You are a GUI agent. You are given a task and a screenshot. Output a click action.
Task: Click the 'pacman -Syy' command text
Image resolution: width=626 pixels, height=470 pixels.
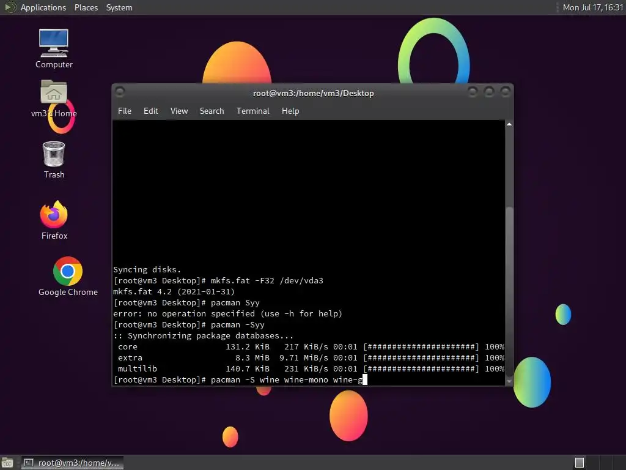coord(238,325)
